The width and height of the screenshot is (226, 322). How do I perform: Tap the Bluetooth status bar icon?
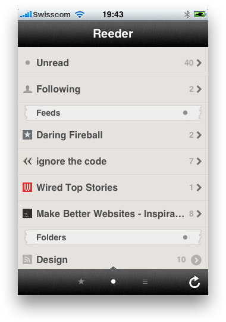[x=187, y=14]
